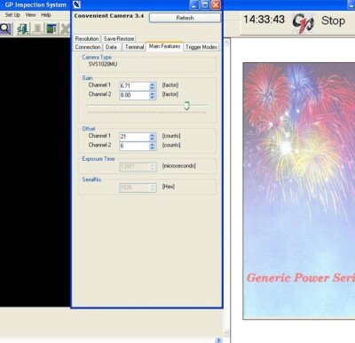The height and width of the screenshot is (343, 355).
Task: Click the Offset Channel 2 counts field
Action: tap(134, 146)
